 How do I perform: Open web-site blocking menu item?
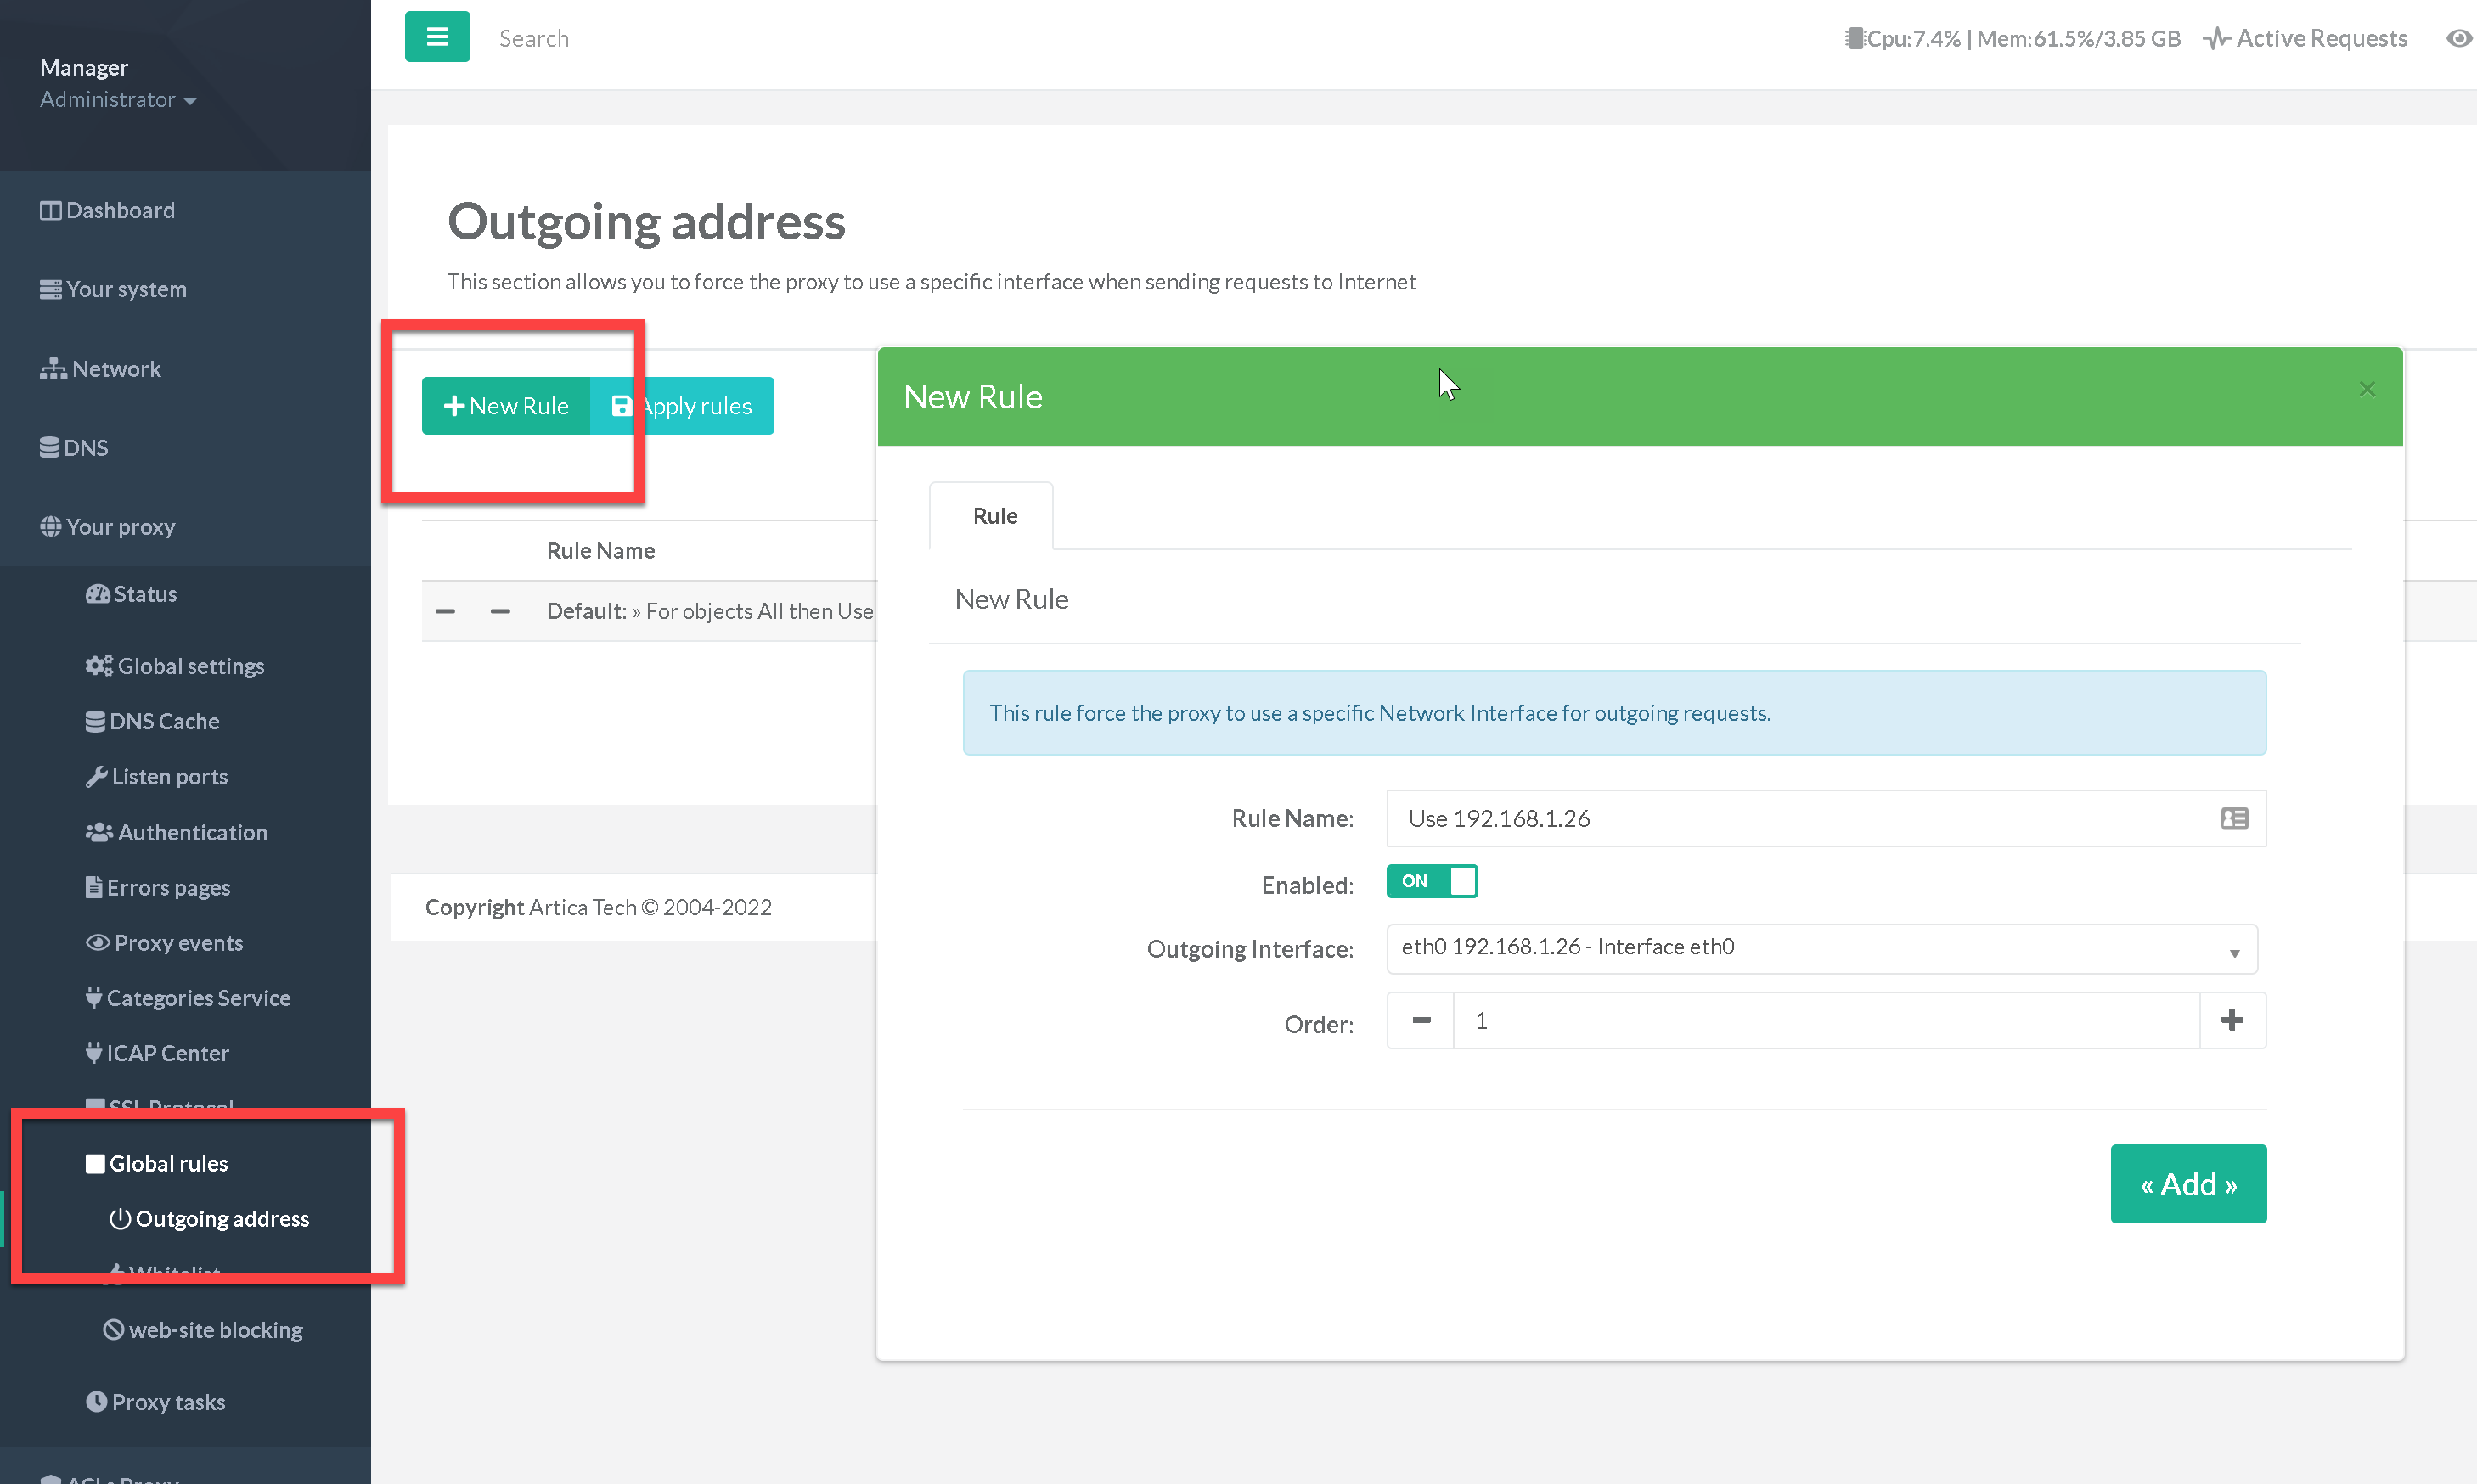tap(215, 1330)
